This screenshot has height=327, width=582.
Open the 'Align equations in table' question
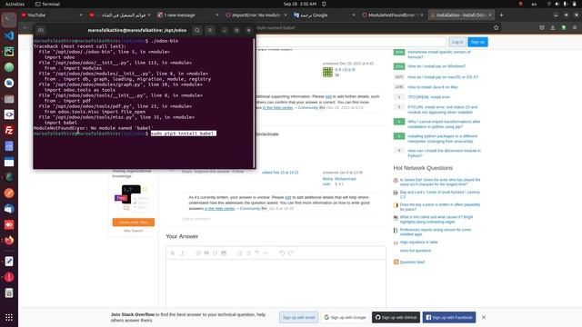(418, 243)
